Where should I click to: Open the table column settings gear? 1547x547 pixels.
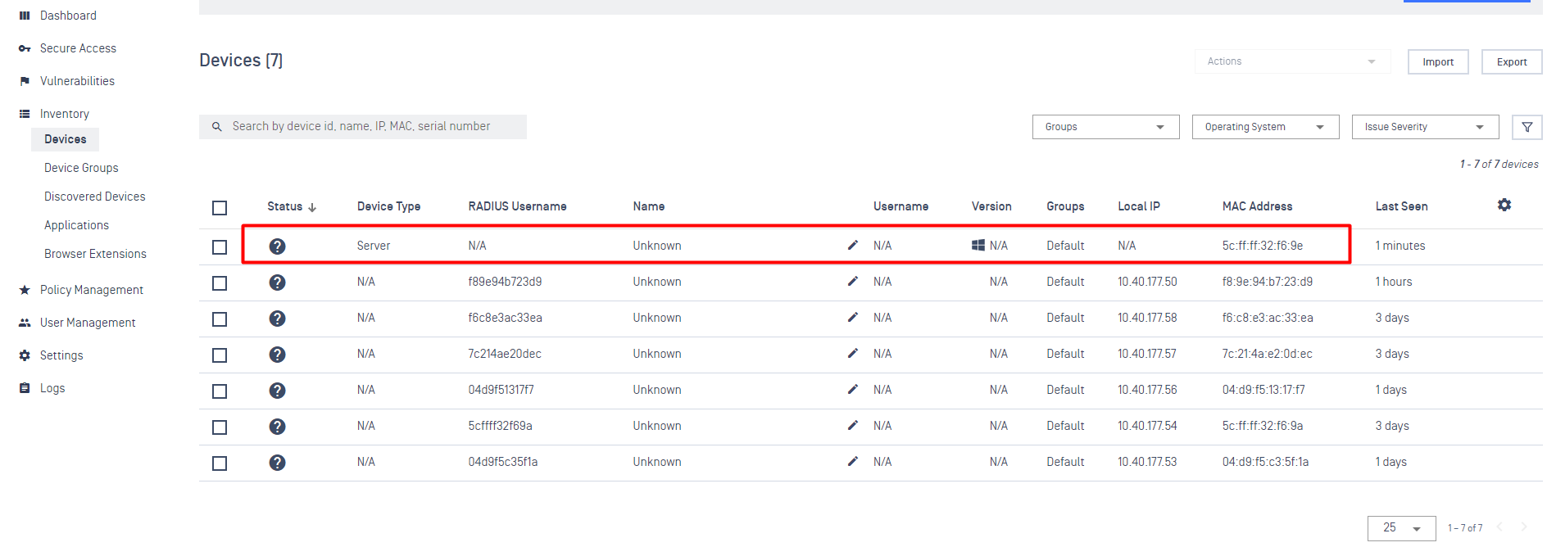pyautogui.click(x=1504, y=205)
